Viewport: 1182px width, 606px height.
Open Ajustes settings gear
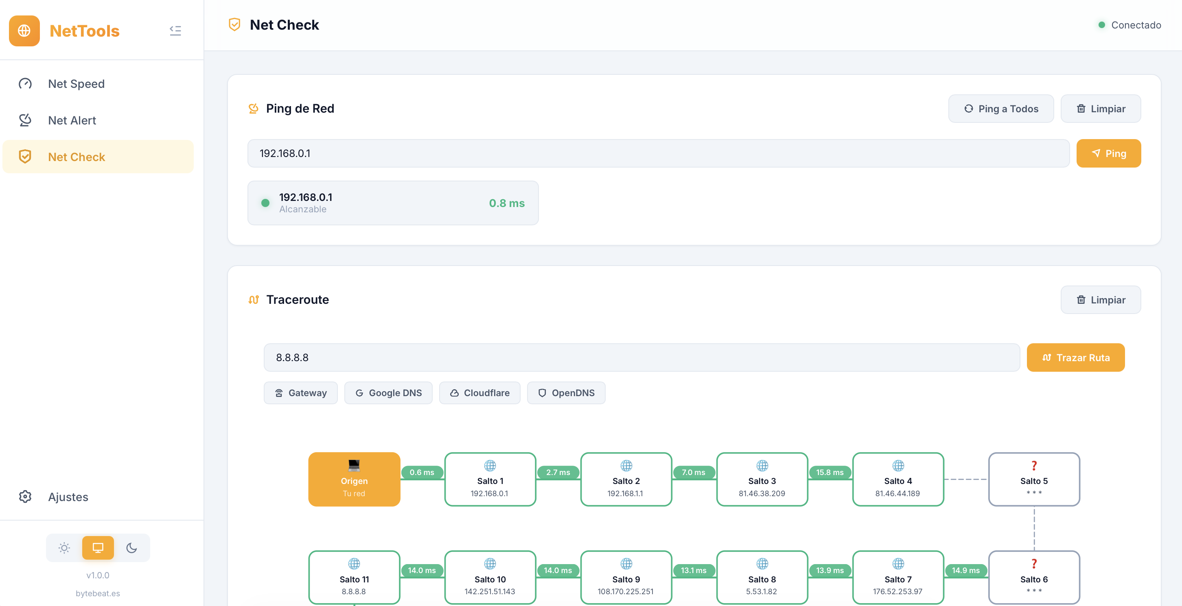25,497
